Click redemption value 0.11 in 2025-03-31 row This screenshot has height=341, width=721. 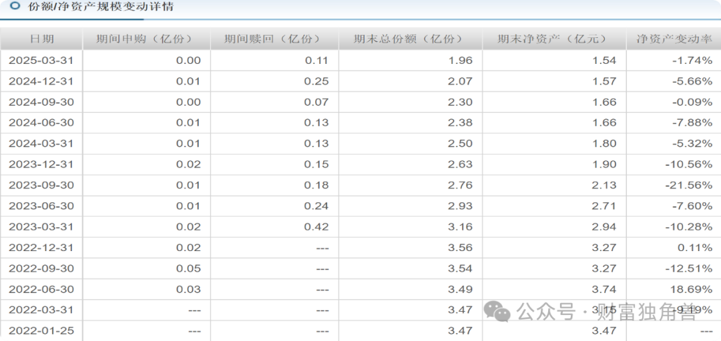316,60
